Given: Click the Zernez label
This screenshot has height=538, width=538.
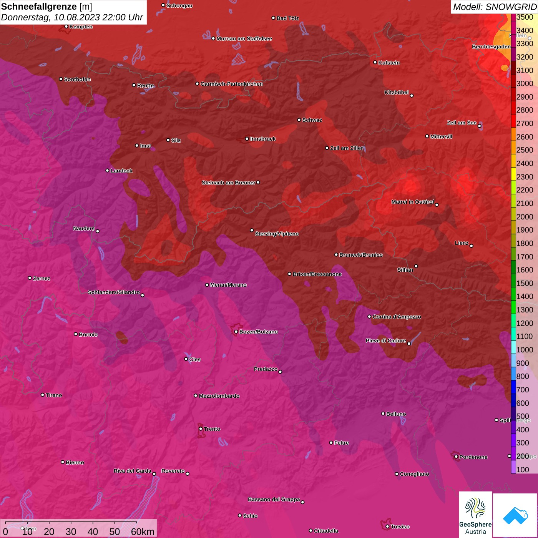Looking at the screenshot, I should tap(42, 278).
